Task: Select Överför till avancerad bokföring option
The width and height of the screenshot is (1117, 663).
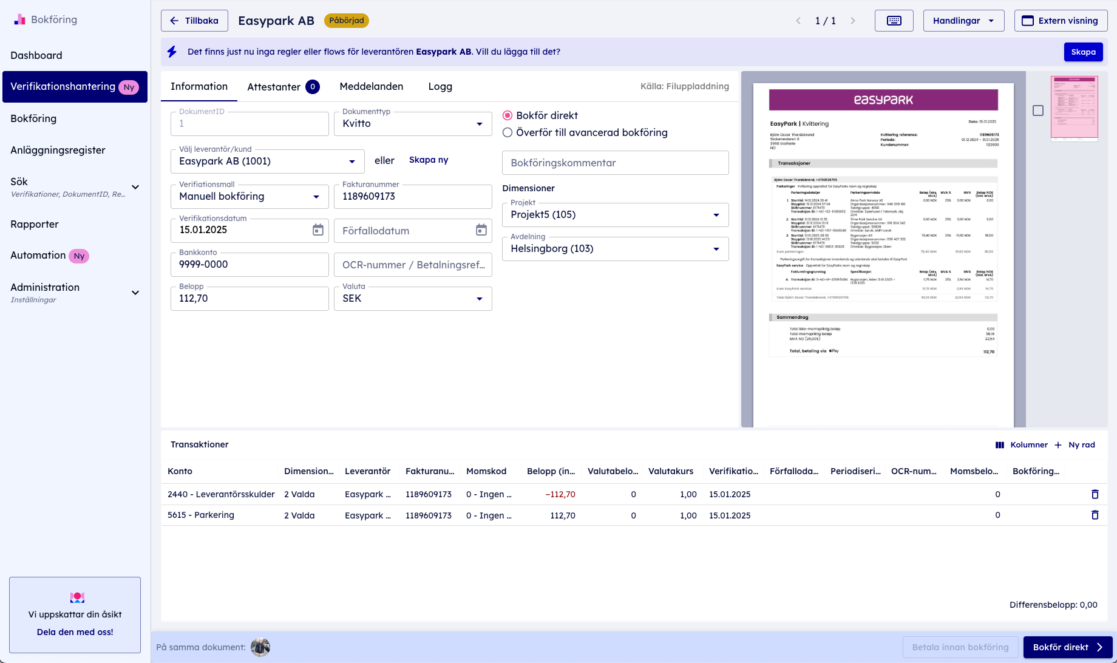Action: [x=508, y=132]
